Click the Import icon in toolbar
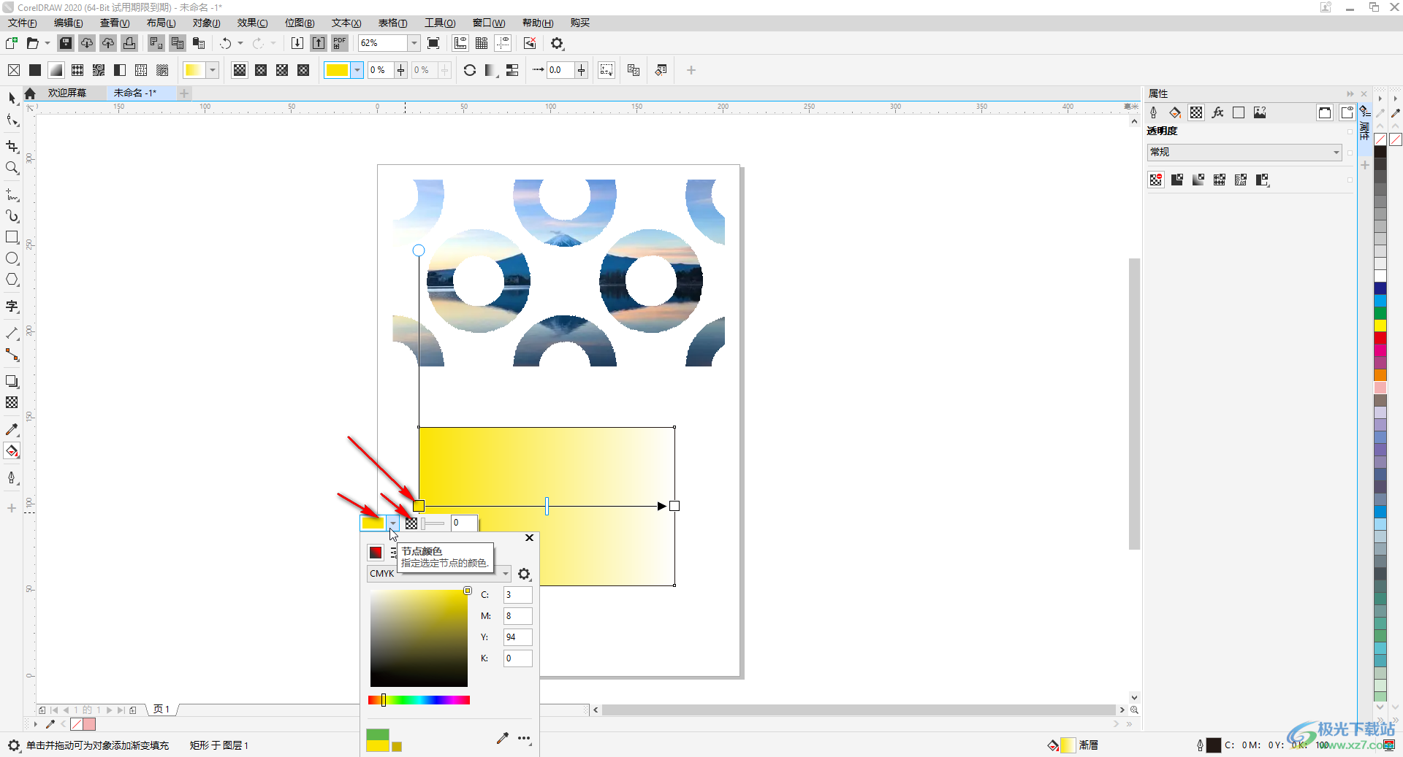Viewport: 1403px width, 757px height. [297, 43]
